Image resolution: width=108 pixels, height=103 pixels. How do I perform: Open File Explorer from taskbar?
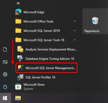[x=18, y=98]
